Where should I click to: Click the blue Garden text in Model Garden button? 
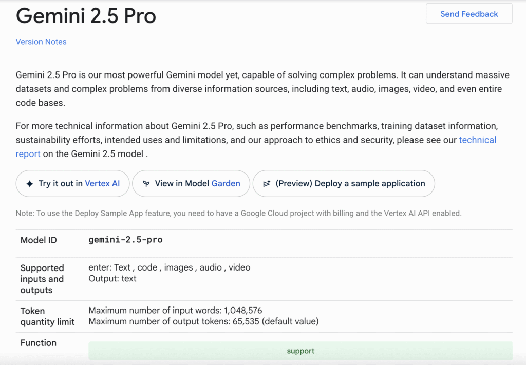tap(225, 184)
